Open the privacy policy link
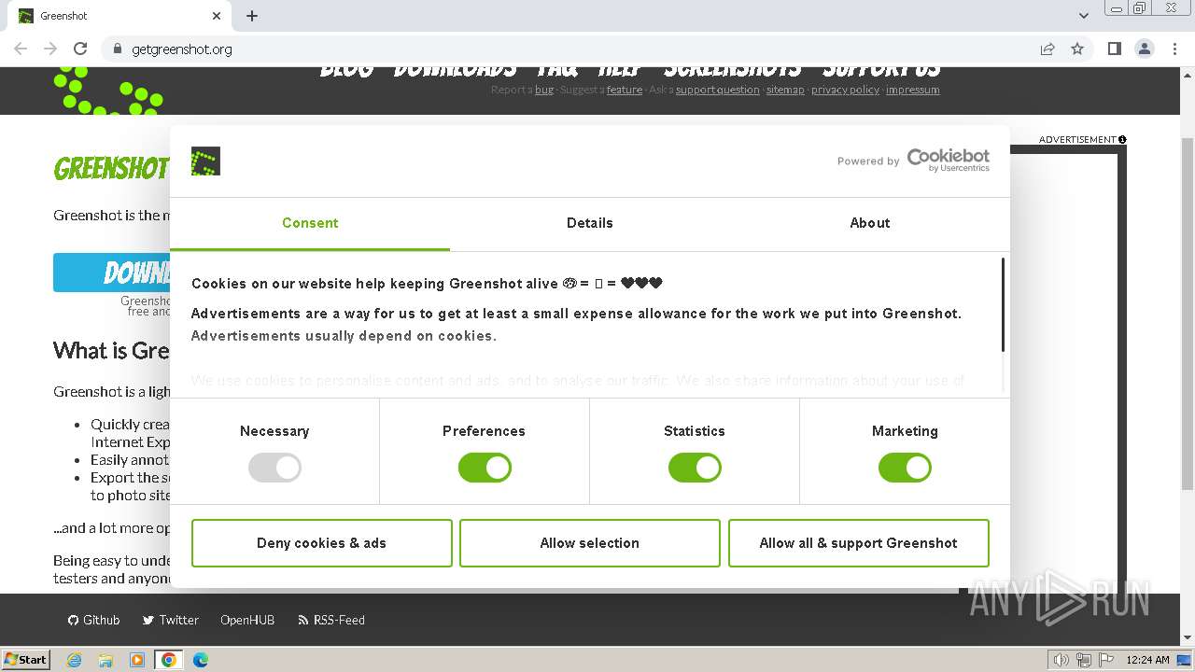 [845, 90]
